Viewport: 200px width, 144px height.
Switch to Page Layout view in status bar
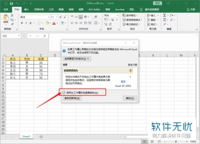[152, 142]
